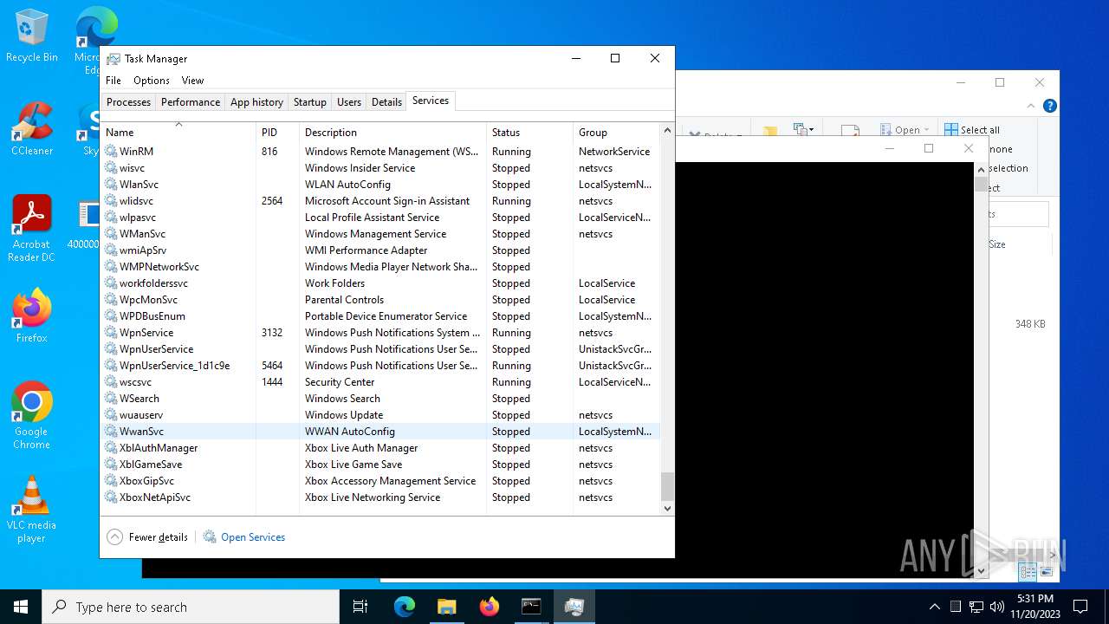This screenshot has height=624, width=1109.
Task: Switch to the Startup tab
Action: tap(309, 102)
